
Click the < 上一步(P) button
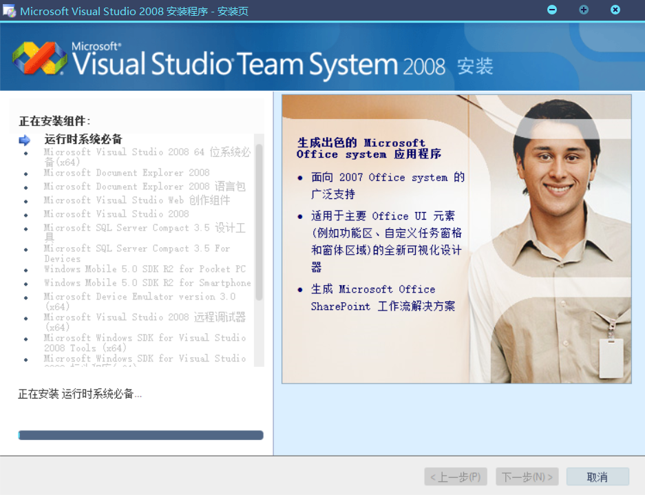tap(456, 476)
